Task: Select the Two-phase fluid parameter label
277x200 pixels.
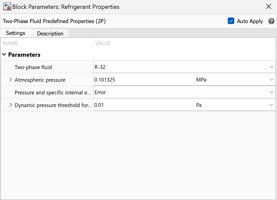Action: click(33, 67)
